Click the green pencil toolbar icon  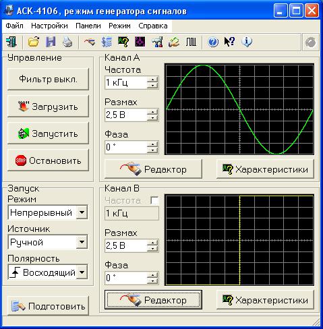pyautogui.click(x=174, y=42)
